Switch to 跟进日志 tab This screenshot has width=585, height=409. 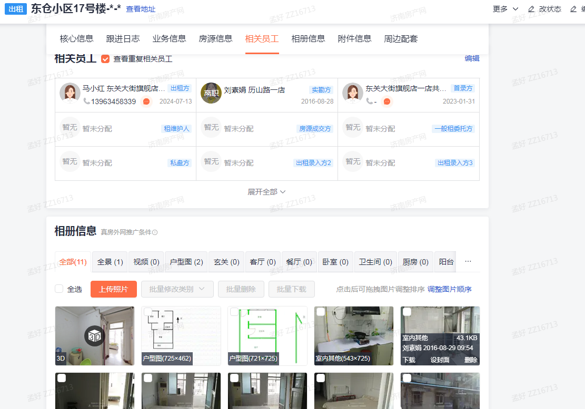tap(123, 39)
